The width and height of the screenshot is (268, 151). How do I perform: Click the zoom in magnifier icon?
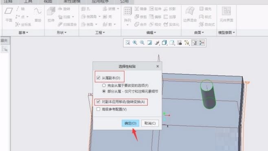click(135, 42)
